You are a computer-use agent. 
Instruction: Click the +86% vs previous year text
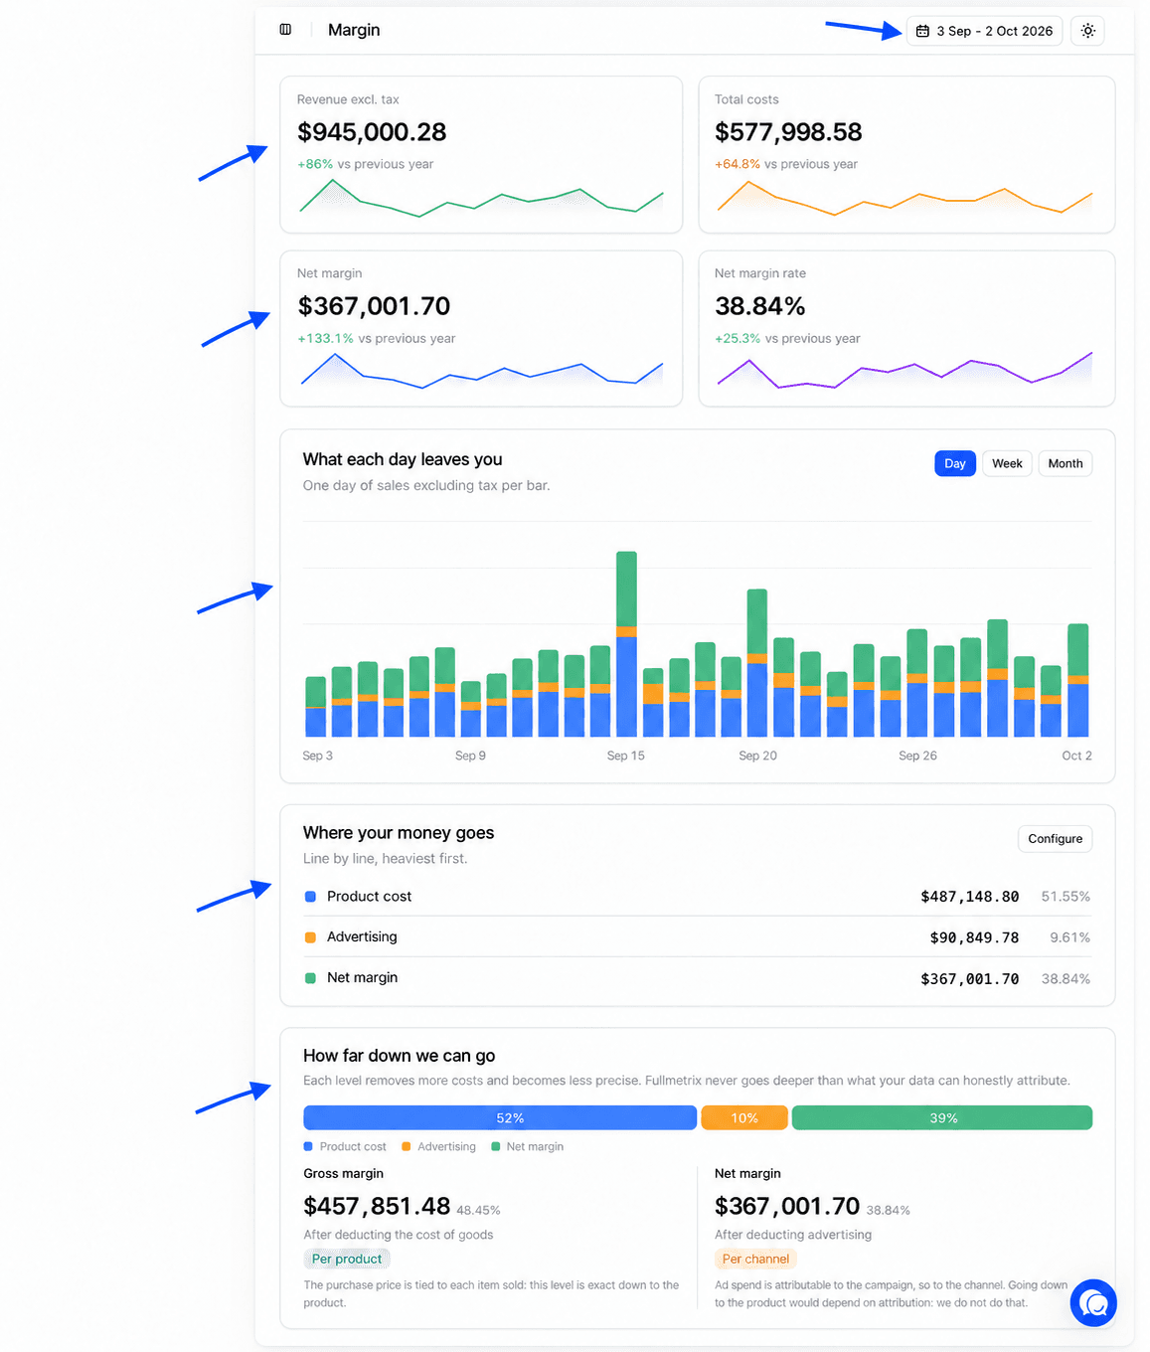[x=366, y=164]
